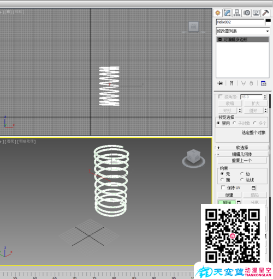
Task: Click the helix spring in front viewport
Action: (x=109, y=86)
